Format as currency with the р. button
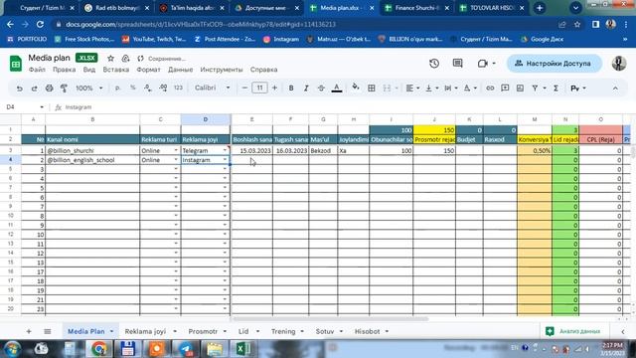636x358 pixels. pos(117,89)
